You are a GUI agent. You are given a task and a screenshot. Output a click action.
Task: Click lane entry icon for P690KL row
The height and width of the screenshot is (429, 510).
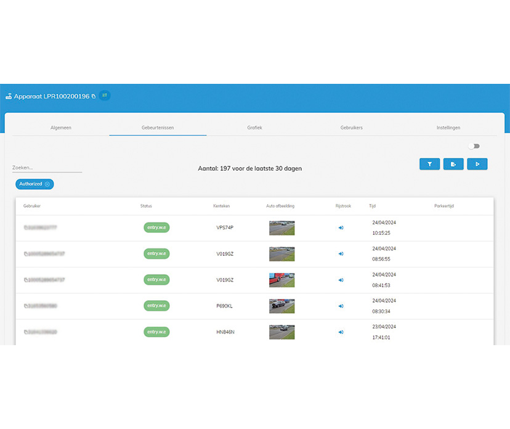click(341, 306)
